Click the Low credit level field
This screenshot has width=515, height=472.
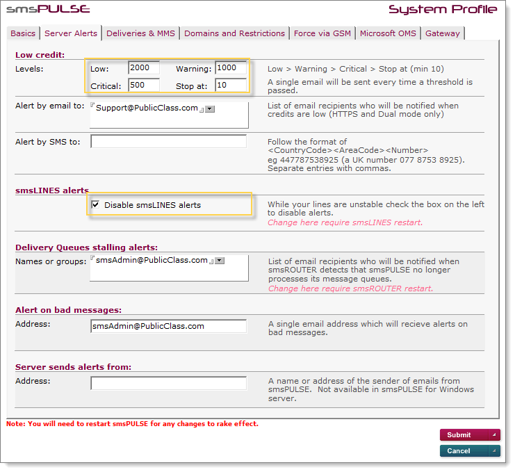point(144,67)
